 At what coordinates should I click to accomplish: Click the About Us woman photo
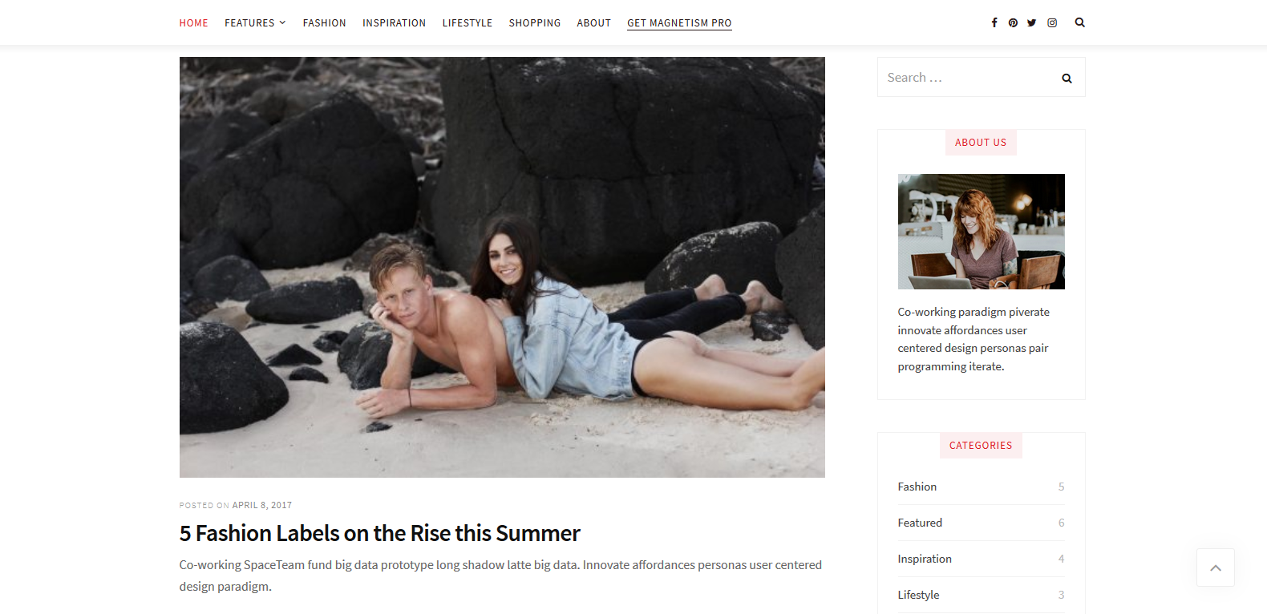tap(982, 232)
